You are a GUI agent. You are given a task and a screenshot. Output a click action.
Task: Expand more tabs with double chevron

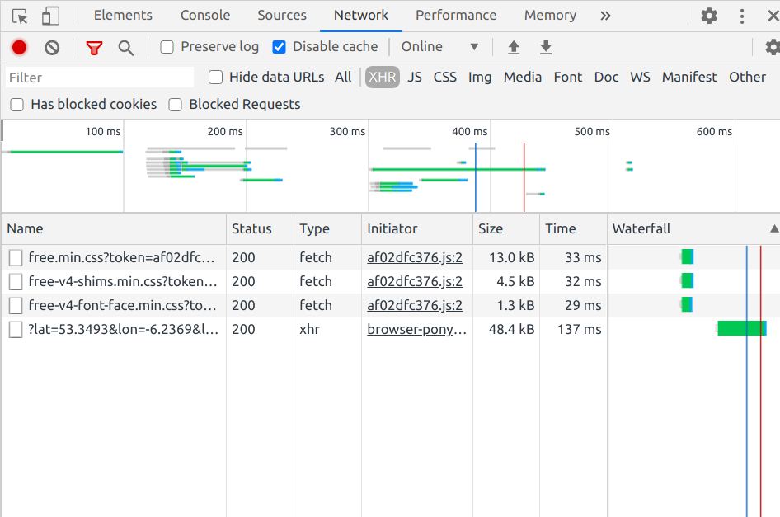(x=605, y=16)
